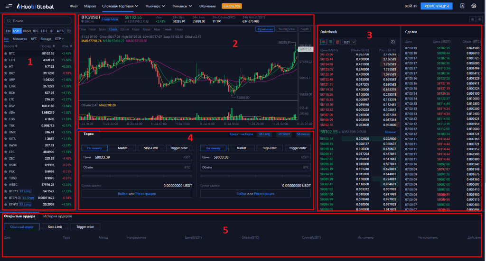Image resolution: width=486 pixels, height=261 pixels.
Task: Open the Обучение menu item
Action: tap(207, 6)
